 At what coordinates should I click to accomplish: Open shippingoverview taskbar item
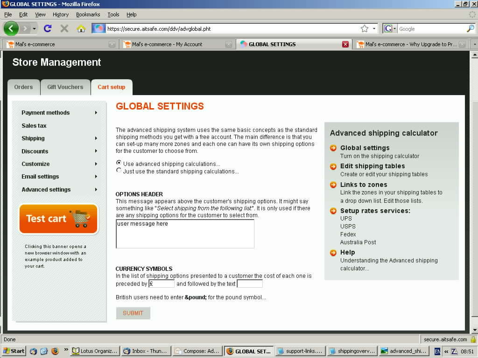pos(352,351)
